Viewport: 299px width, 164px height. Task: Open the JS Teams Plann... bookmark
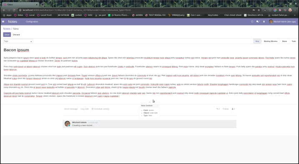118,15
